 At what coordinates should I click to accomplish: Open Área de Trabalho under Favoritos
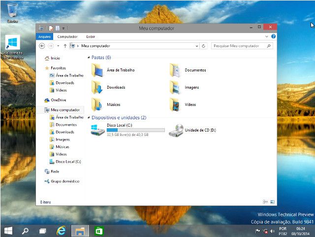pos(67,75)
